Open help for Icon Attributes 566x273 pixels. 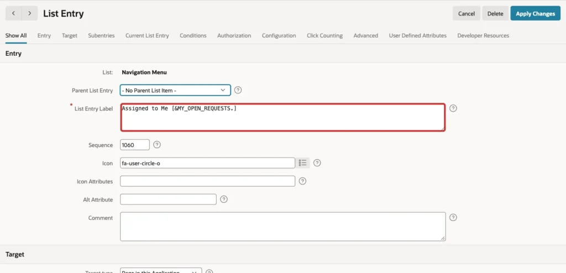pyautogui.click(x=302, y=181)
